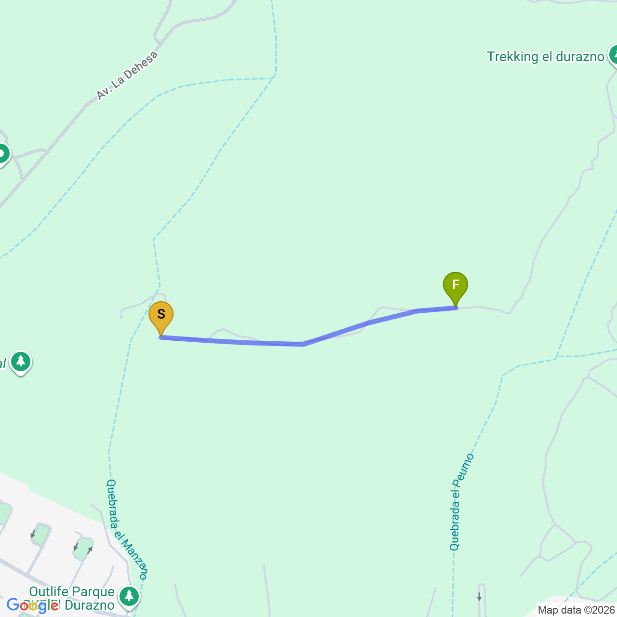Click the one-way arrow at bottom road
This screenshot has width=617, height=617.
pos(479,597)
